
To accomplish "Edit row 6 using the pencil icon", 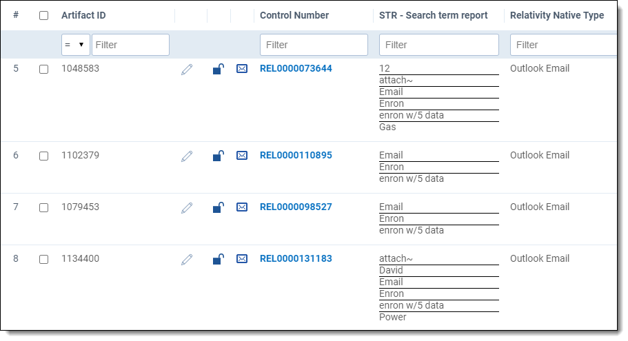I will pyautogui.click(x=187, y=156).
